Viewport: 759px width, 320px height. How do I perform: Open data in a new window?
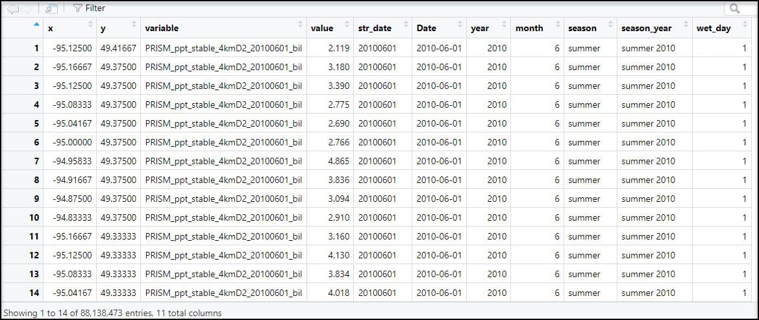tap(51, 8)
